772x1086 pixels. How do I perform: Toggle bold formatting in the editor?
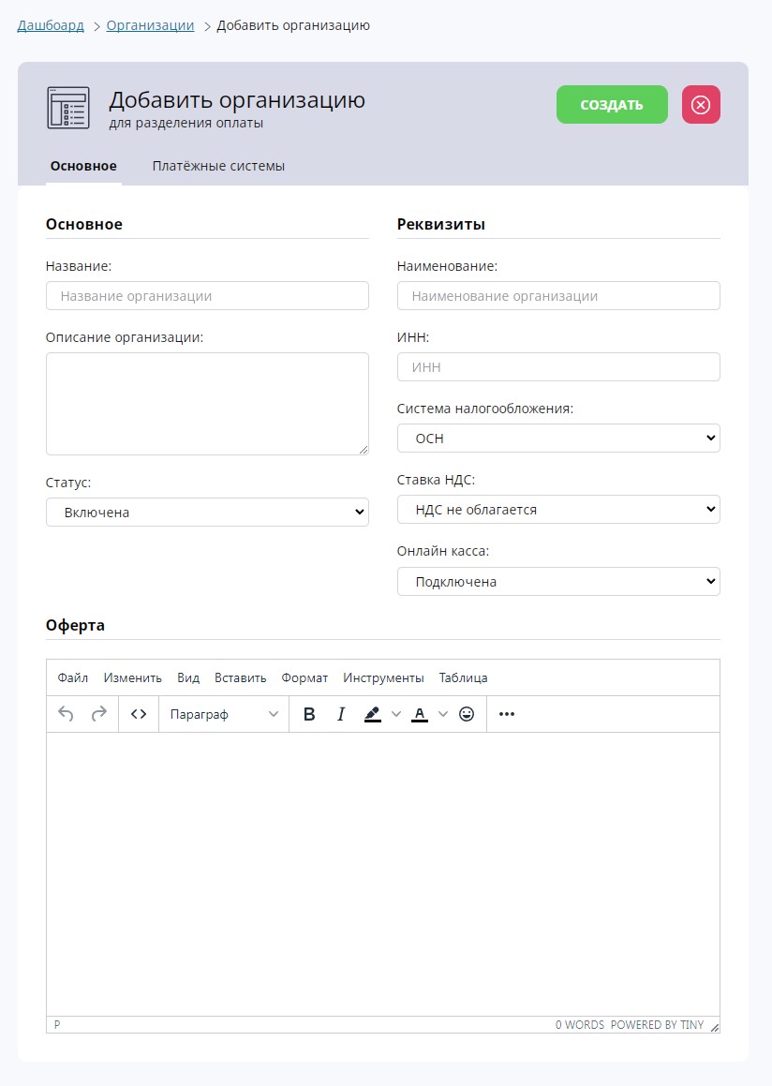[309, 714]
